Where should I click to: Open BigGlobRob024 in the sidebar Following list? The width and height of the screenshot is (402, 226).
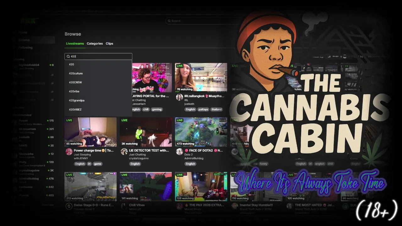(x=34, y=67)
